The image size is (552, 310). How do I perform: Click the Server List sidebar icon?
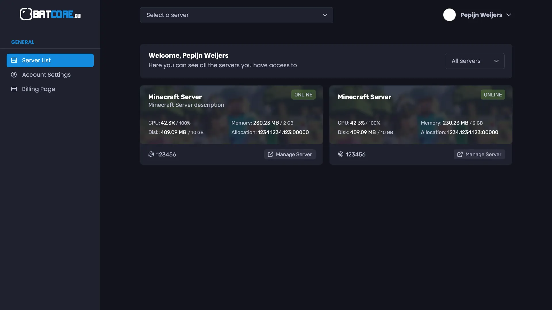tap(14, 60)
